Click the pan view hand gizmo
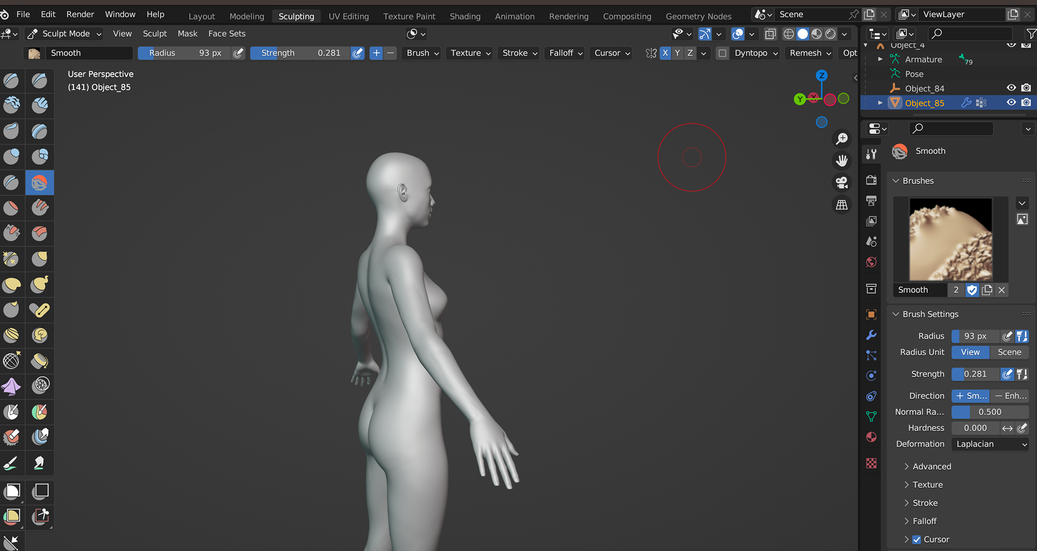Screen dimensions: 1037x551 point(841,161)
